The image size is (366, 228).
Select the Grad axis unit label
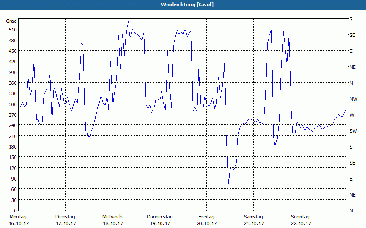pyautogui.click(x=11, y=21)
